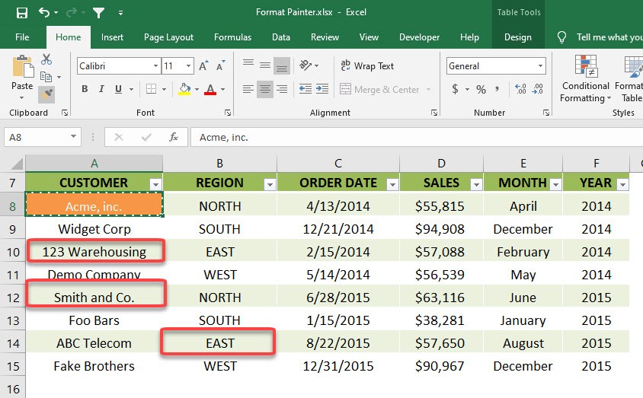
Task: Open Alignment group dialog launcher
Action: tap(434, 113)
